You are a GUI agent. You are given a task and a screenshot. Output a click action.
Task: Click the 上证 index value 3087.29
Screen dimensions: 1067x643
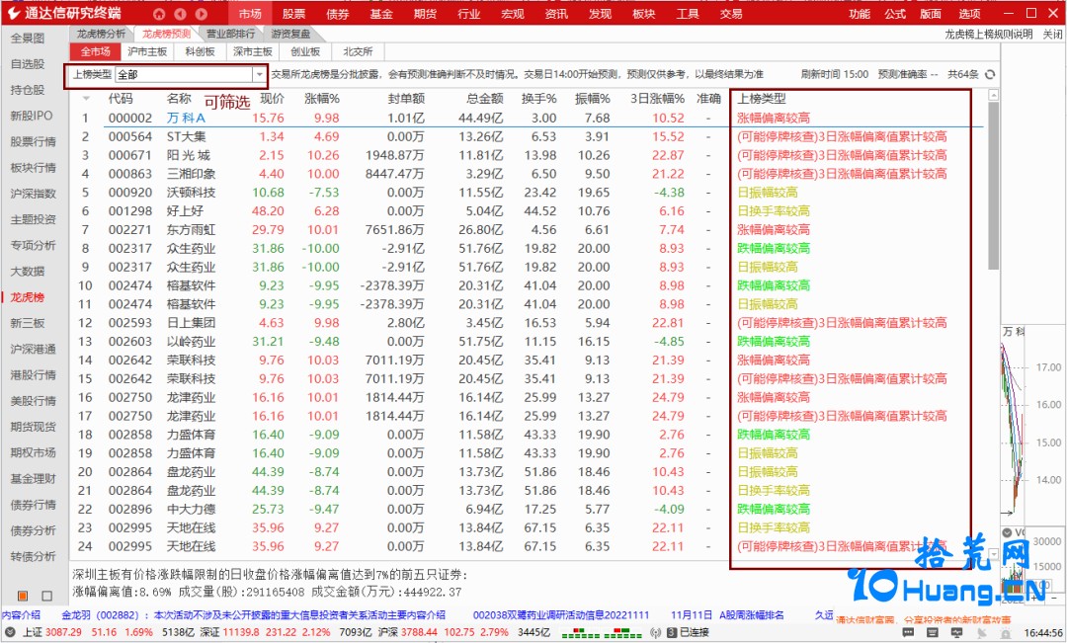63,633
